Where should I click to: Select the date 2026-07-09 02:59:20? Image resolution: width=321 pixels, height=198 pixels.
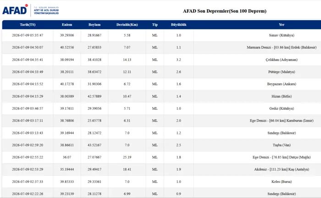coord(28,145)
